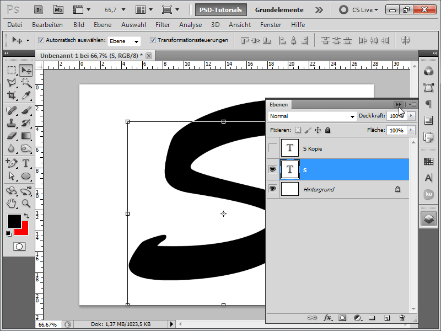Select the Eyedropper tool
The image size is (441, 331).
(x=26, y=95)
